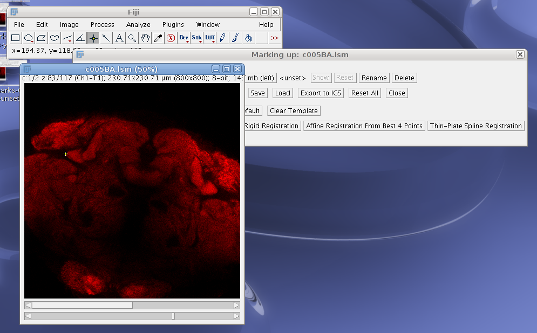Viewport: 537px width, 333px height.
Task: Click the Fiji icon in main window title
Action: click(14, 12)
